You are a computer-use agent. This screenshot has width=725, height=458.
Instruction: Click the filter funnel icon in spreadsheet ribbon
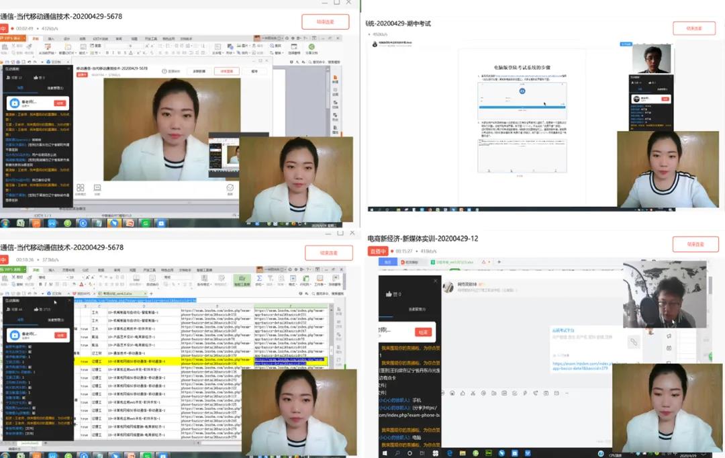[x=272, y=279]
